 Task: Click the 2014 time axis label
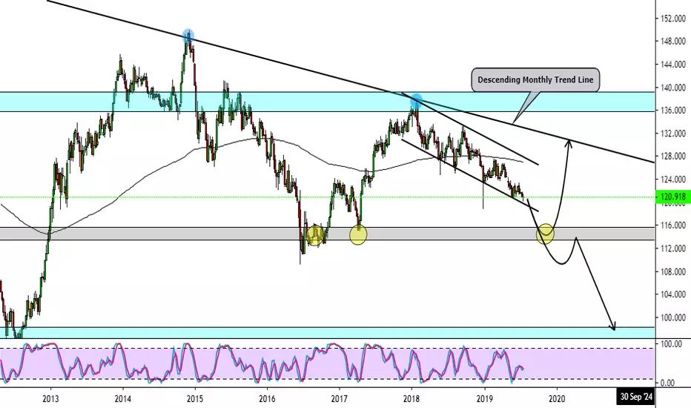[123, 399]
